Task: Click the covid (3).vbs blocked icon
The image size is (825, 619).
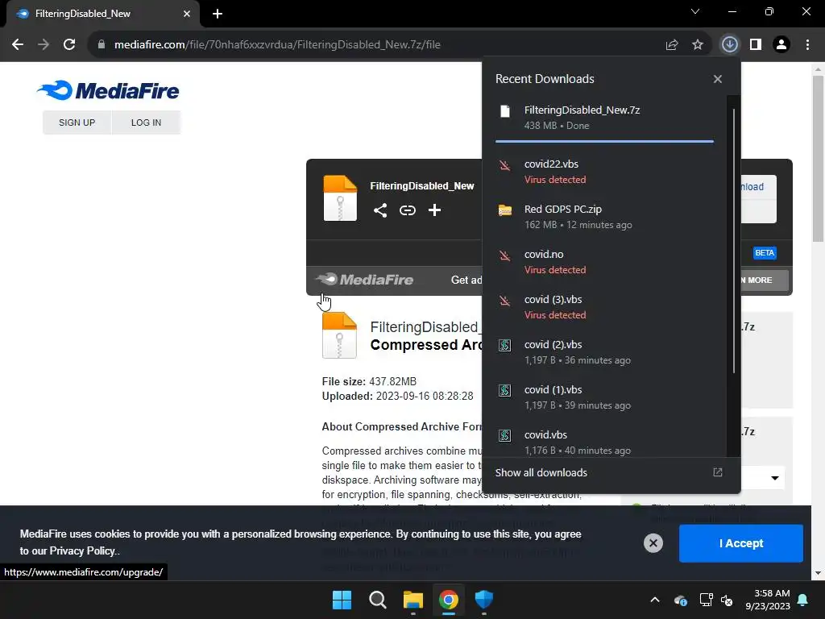Action: tap(504, 301)
